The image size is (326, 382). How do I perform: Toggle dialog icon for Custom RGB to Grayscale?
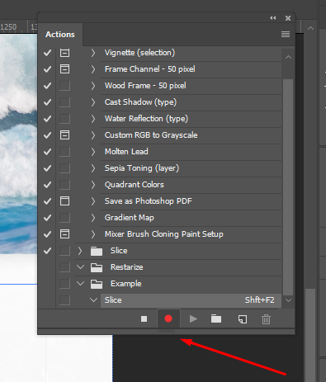point(64,135)
